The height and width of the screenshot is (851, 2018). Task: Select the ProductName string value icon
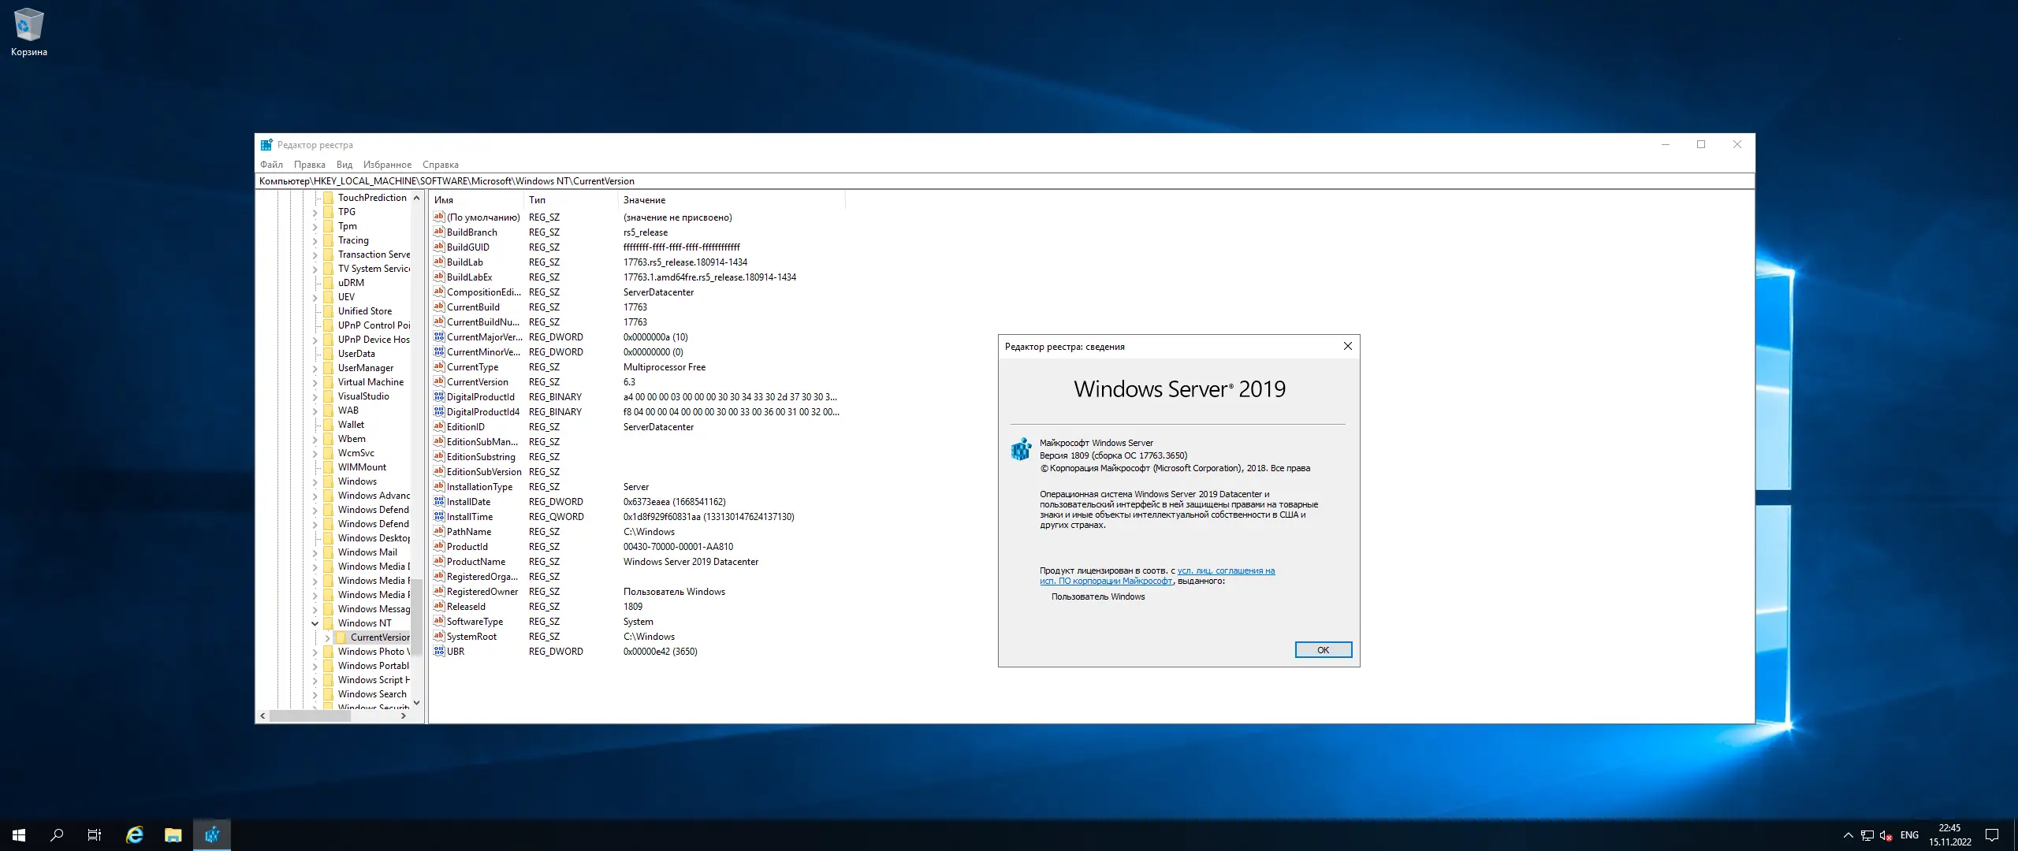(x=439, y=562)
